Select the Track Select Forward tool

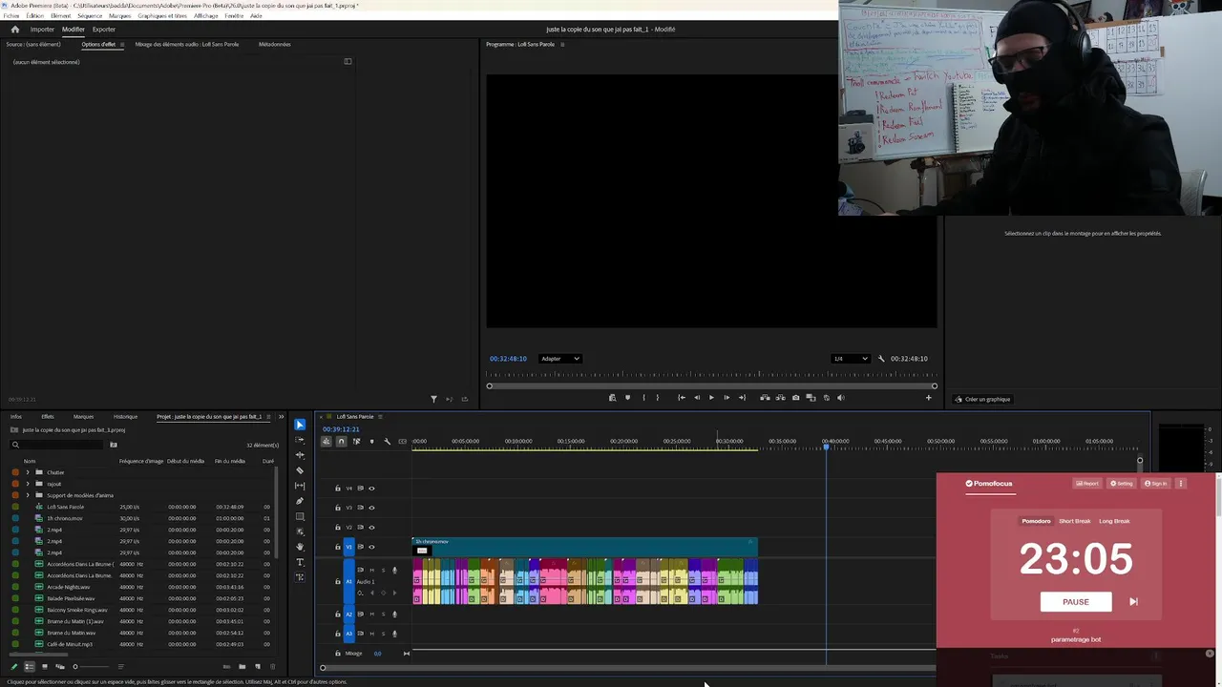click(300, 440)
